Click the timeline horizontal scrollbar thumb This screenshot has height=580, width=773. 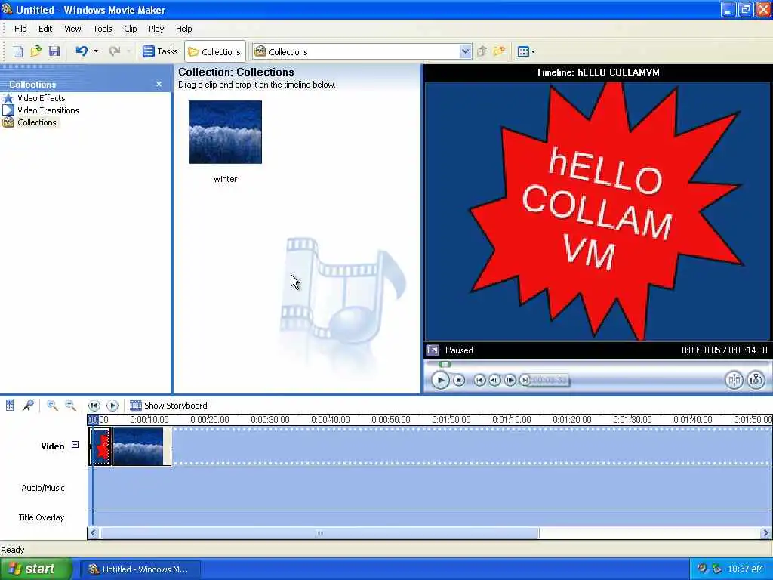[x=320, y=533]
